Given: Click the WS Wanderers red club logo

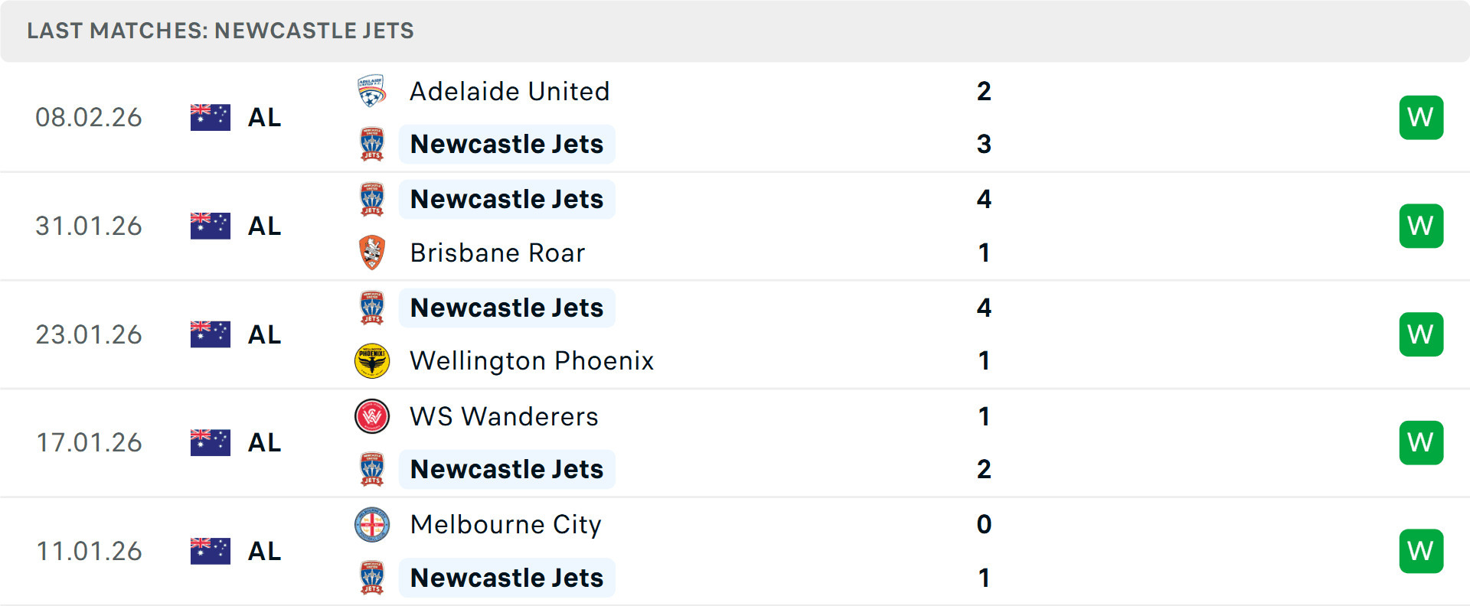Looking at the screenshot, I should pyautogui.click(x=373, y=417).
